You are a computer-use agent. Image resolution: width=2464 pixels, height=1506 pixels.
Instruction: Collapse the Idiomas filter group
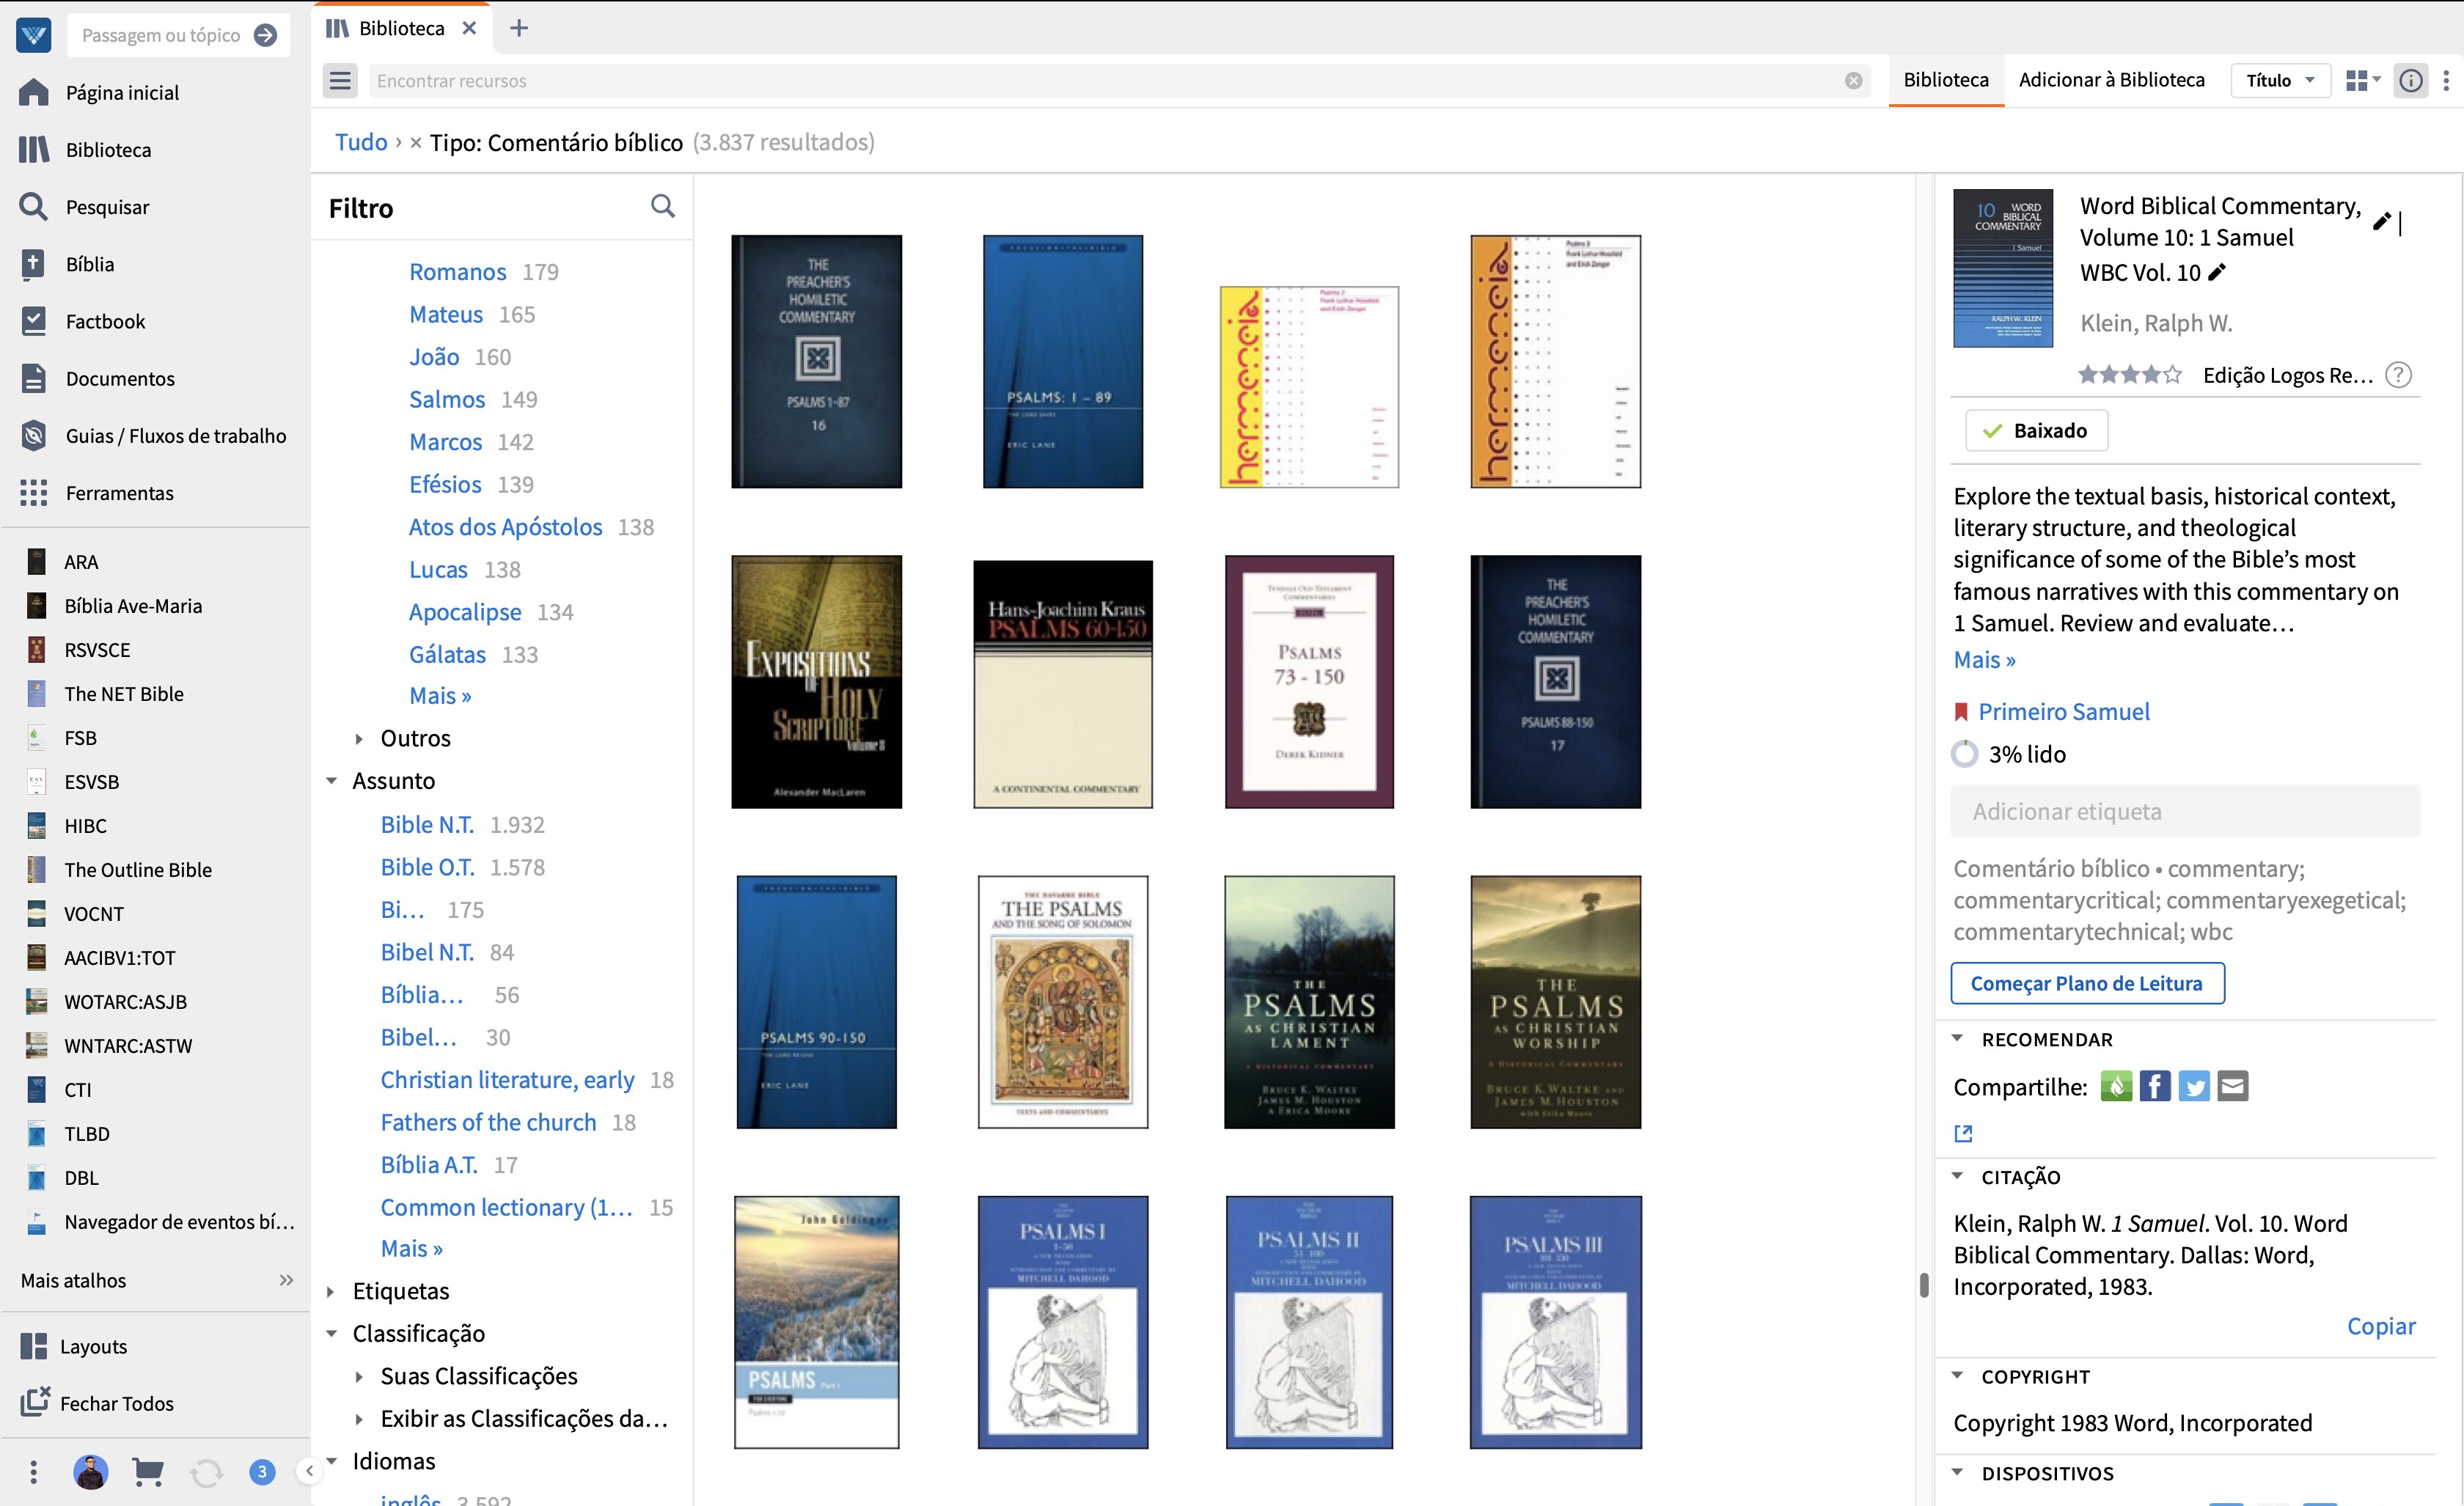pyautogui.click(x=331, y=1461)
